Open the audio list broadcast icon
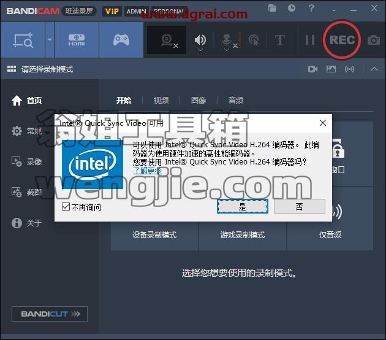 tap(350, 69)
